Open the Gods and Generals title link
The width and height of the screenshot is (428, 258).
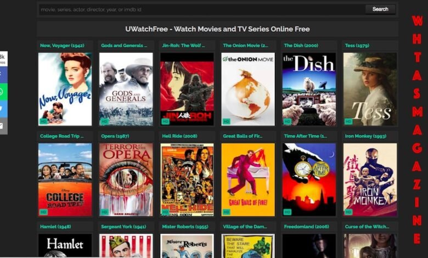[124, 46]
